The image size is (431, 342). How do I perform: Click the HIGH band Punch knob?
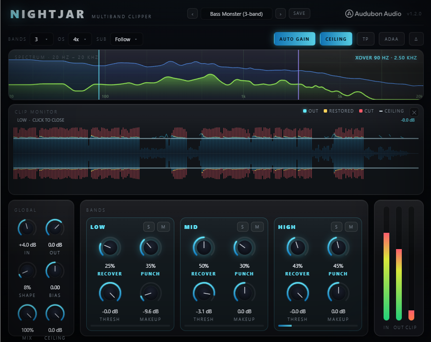[338, 248]
